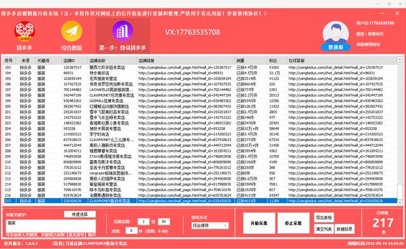
Task: Click the page range end field showing 50
Action: 164,222
